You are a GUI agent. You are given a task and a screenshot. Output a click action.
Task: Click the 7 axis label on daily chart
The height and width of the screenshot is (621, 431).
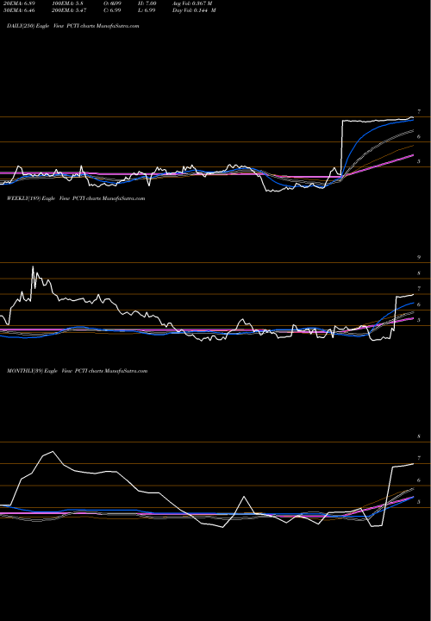coord(419,111)
